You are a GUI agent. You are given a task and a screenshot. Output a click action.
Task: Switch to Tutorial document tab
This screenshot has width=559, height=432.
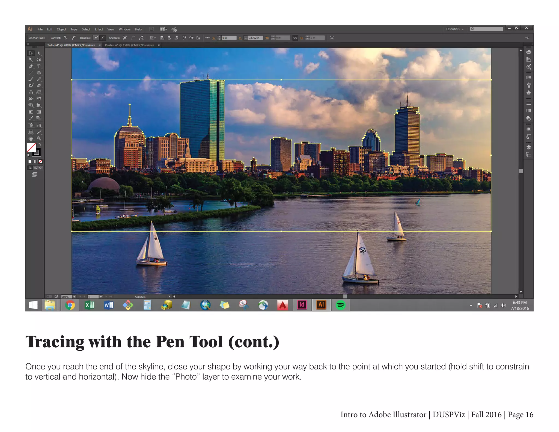pos(71,45)
